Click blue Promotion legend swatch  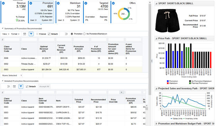coord(168,81)
